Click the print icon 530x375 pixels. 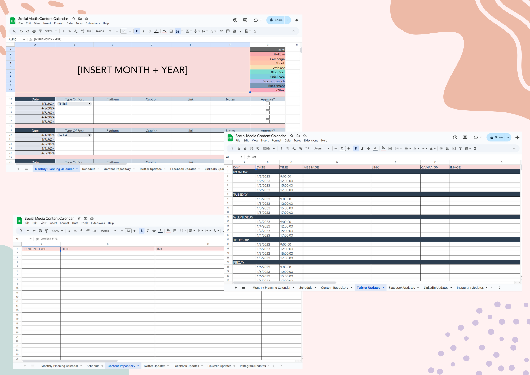[x=34, y=31]
